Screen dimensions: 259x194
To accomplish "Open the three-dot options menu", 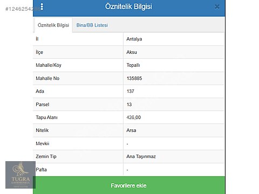I will [x=42, y=6].
